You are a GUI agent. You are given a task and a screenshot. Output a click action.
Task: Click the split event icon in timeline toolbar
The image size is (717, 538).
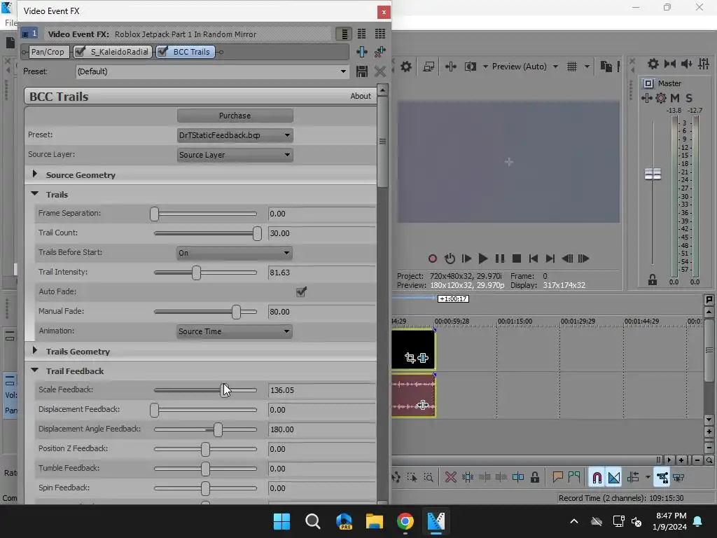[x=518, y=478]
